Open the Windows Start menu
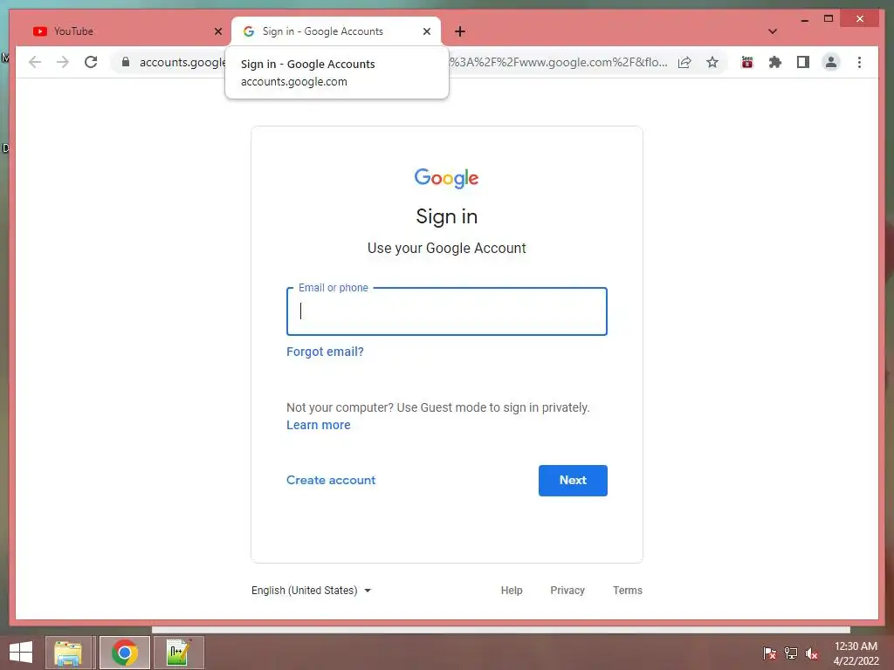Image resolution: width=894 pixels, height=670 pixels. tap(21, 653)
